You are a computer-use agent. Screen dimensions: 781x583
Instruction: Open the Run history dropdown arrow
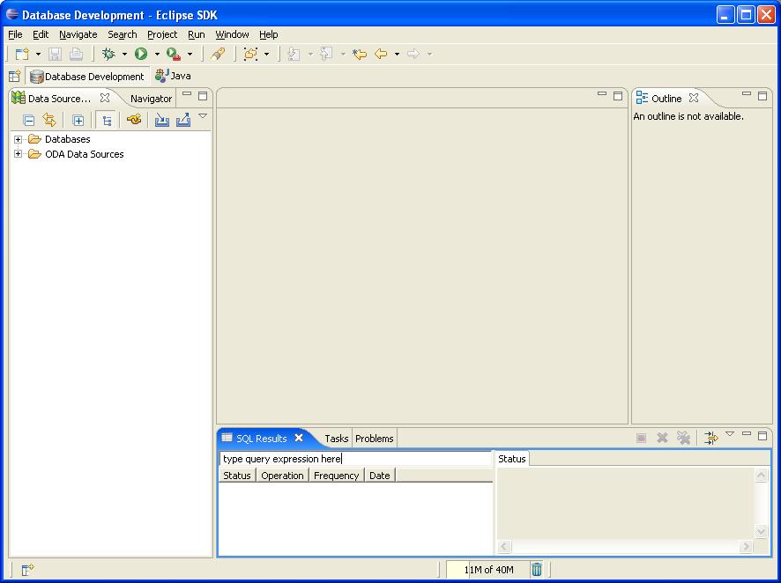click(157, 54)
